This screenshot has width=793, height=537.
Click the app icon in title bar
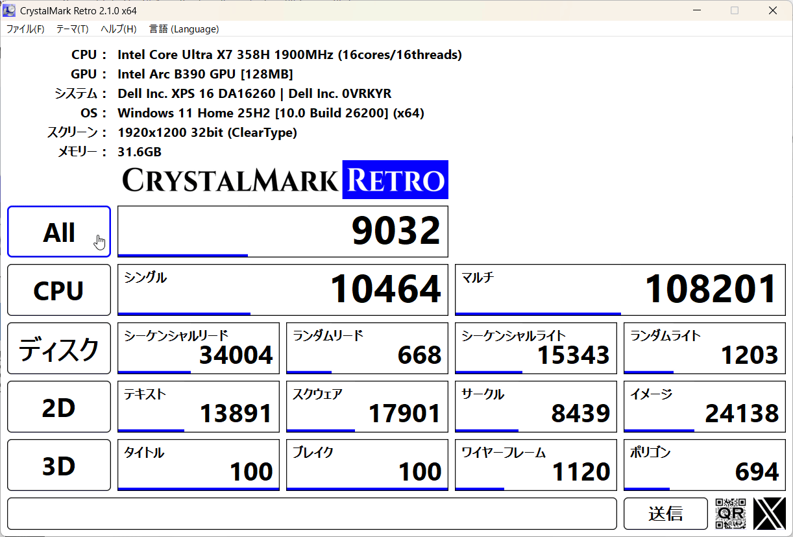(x=10, y=11)
